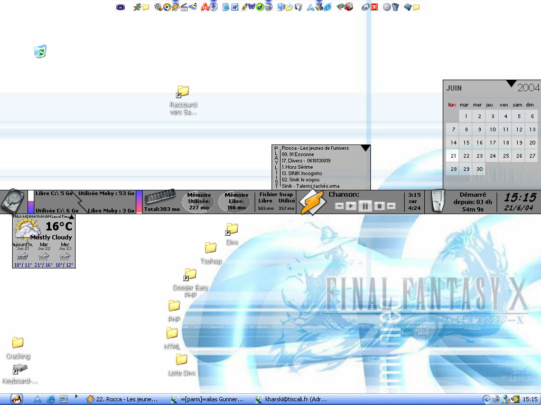Click the calendar's triangle arrow next to 2004

[511, 83]
